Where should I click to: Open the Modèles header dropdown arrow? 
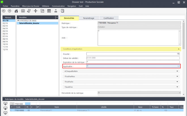pos(57,17)
